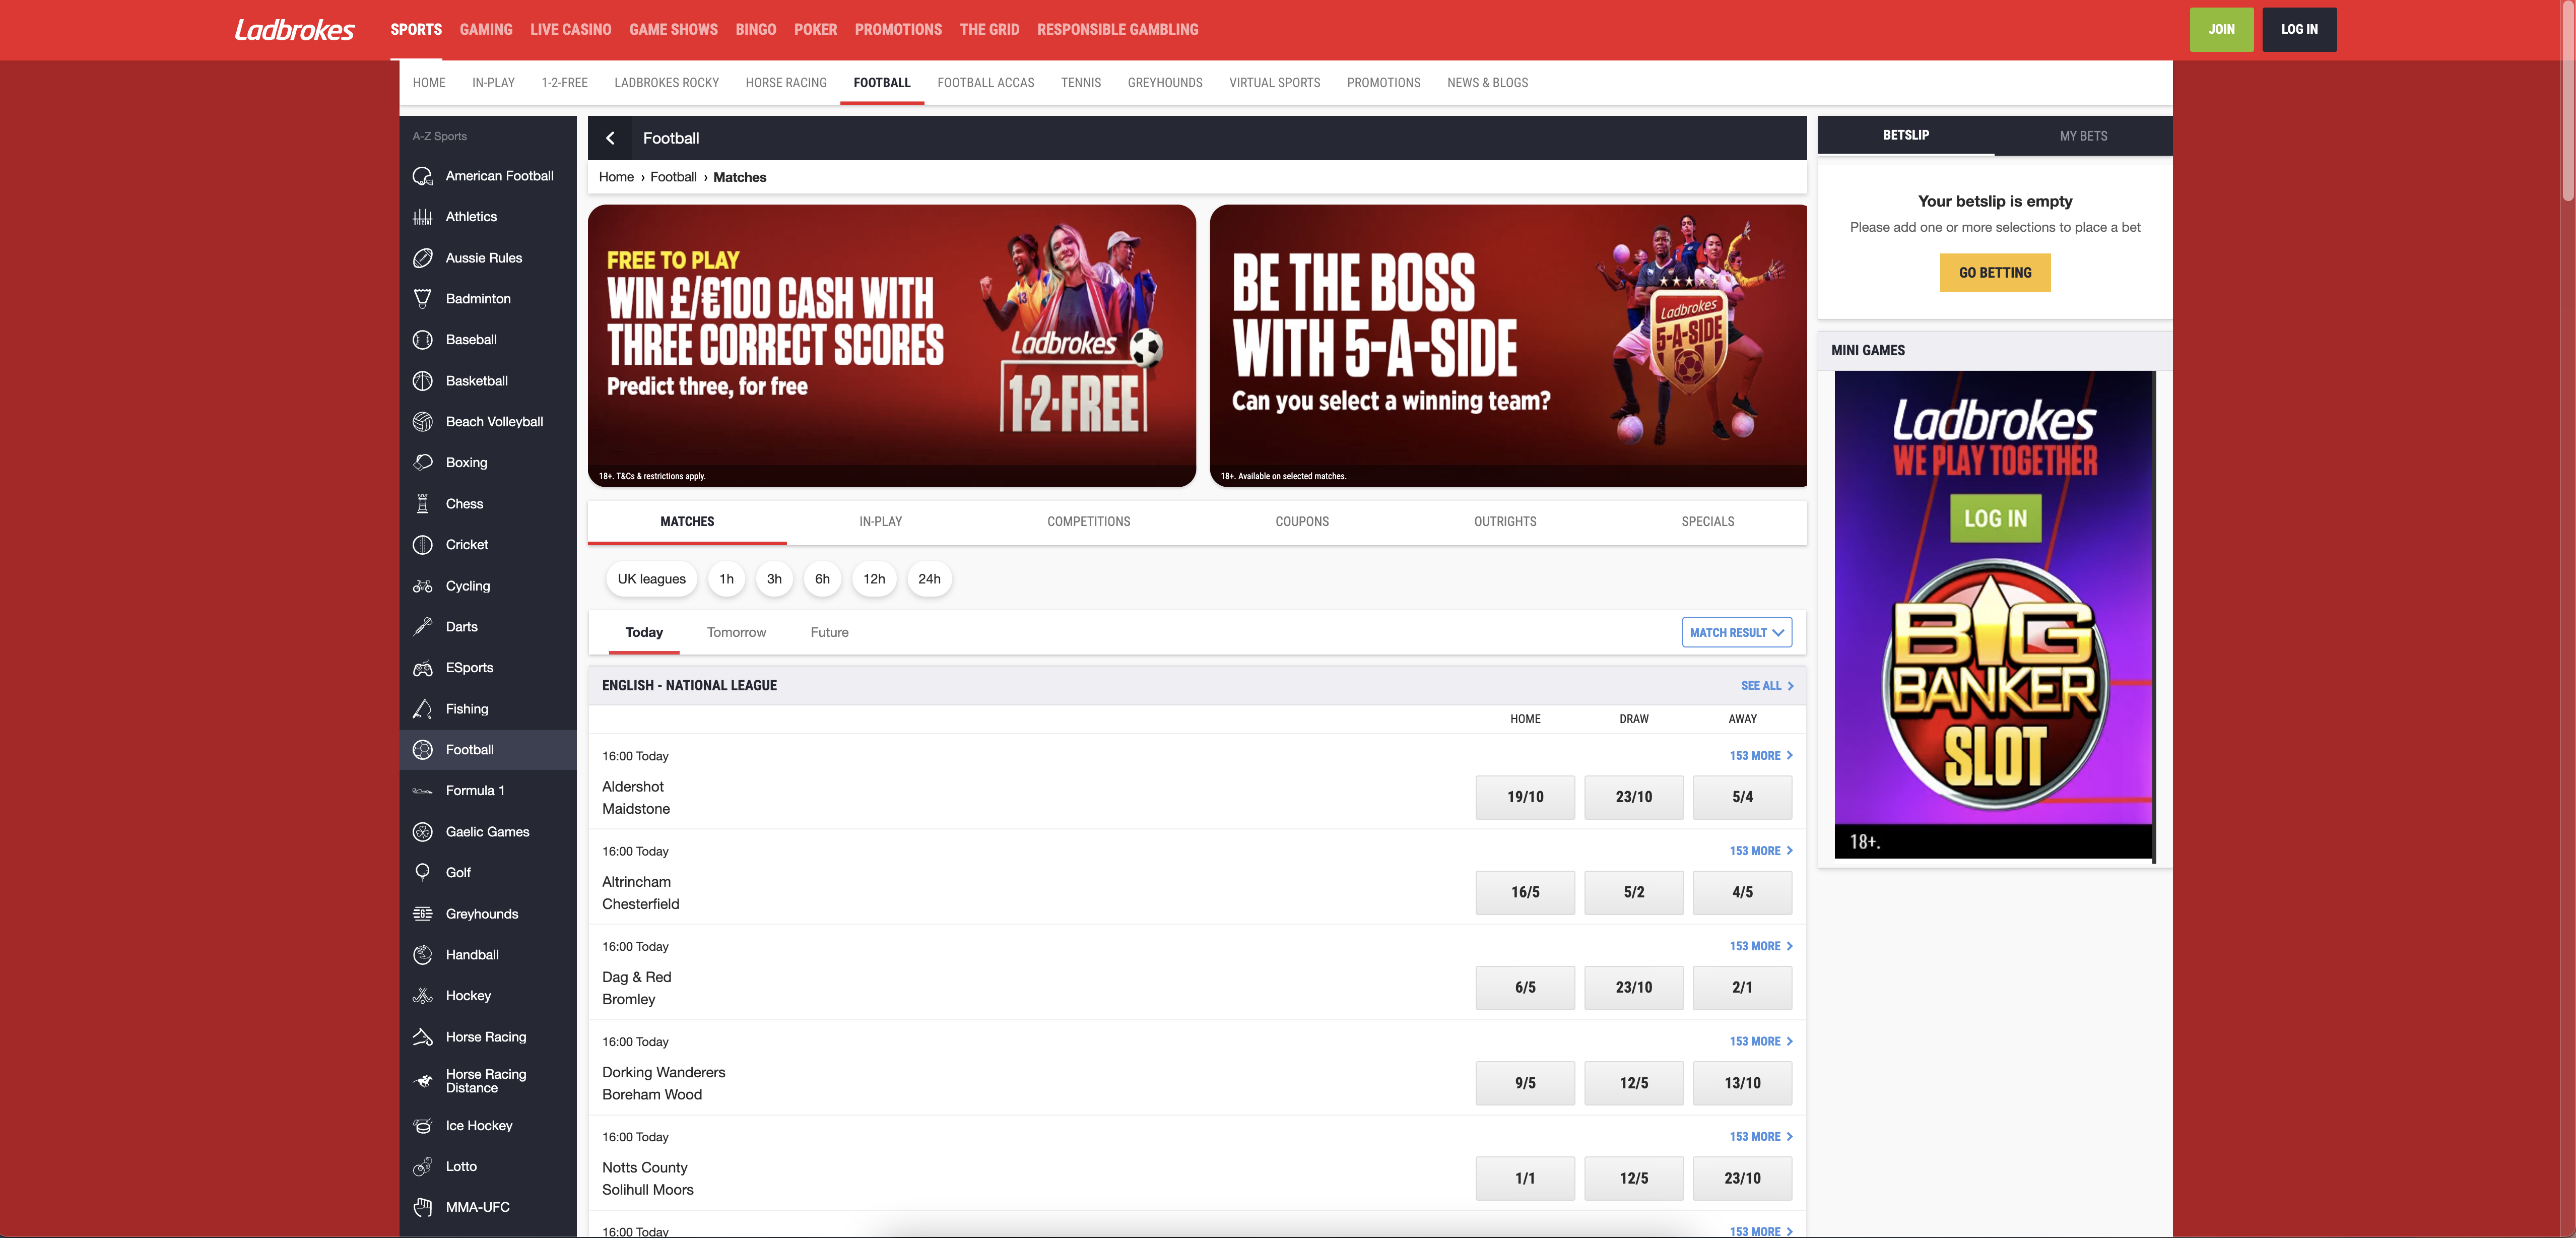2576x1238 pixels.
Task: Select Aldershot home odds 19/10
Action: point(1525,797)
